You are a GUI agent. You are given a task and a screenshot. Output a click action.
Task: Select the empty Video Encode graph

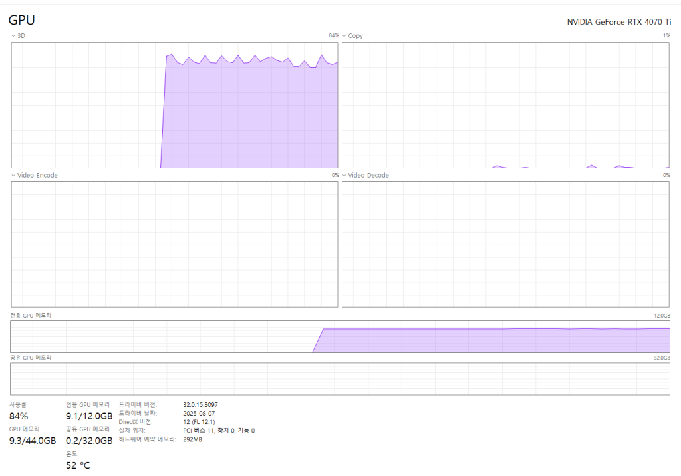coord(174,244)
